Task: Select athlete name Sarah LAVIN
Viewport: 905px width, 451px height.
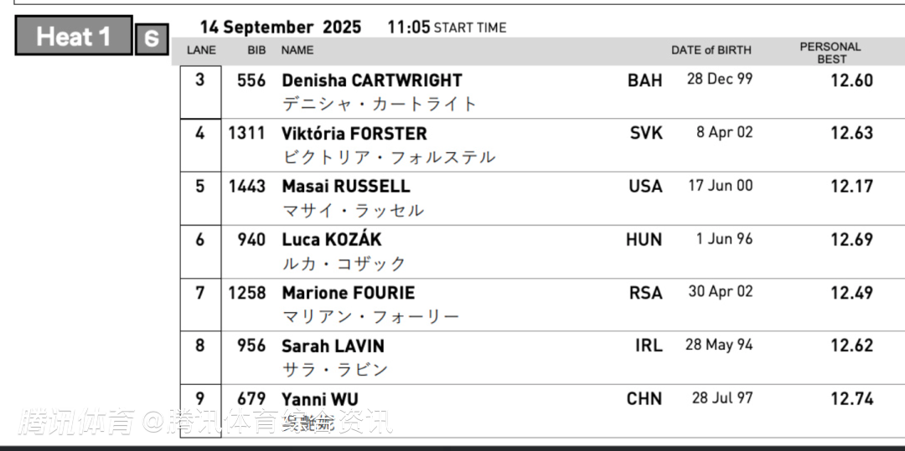Action: [x=333, y=346]
